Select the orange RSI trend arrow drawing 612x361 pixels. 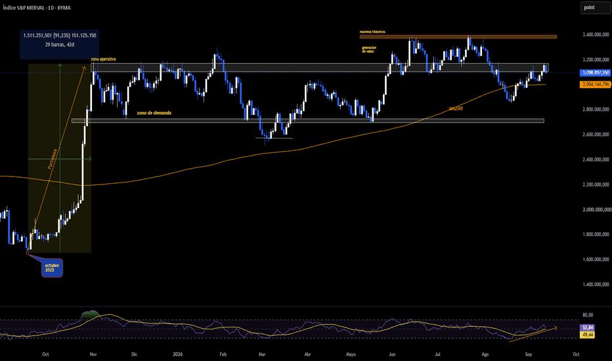533,334
